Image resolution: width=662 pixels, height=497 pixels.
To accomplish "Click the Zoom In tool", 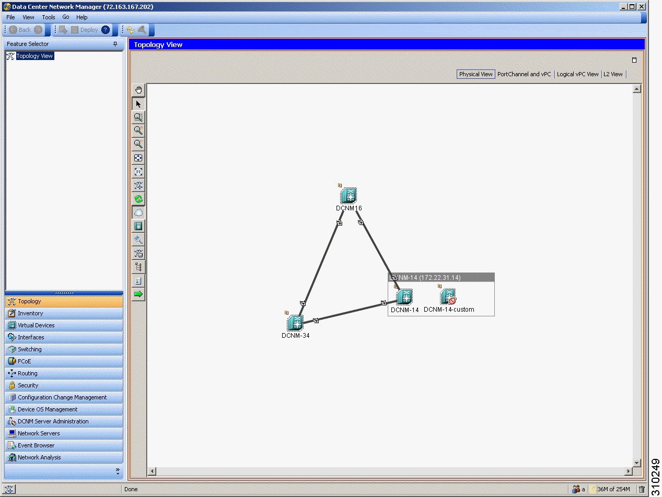I will point(138,131).
